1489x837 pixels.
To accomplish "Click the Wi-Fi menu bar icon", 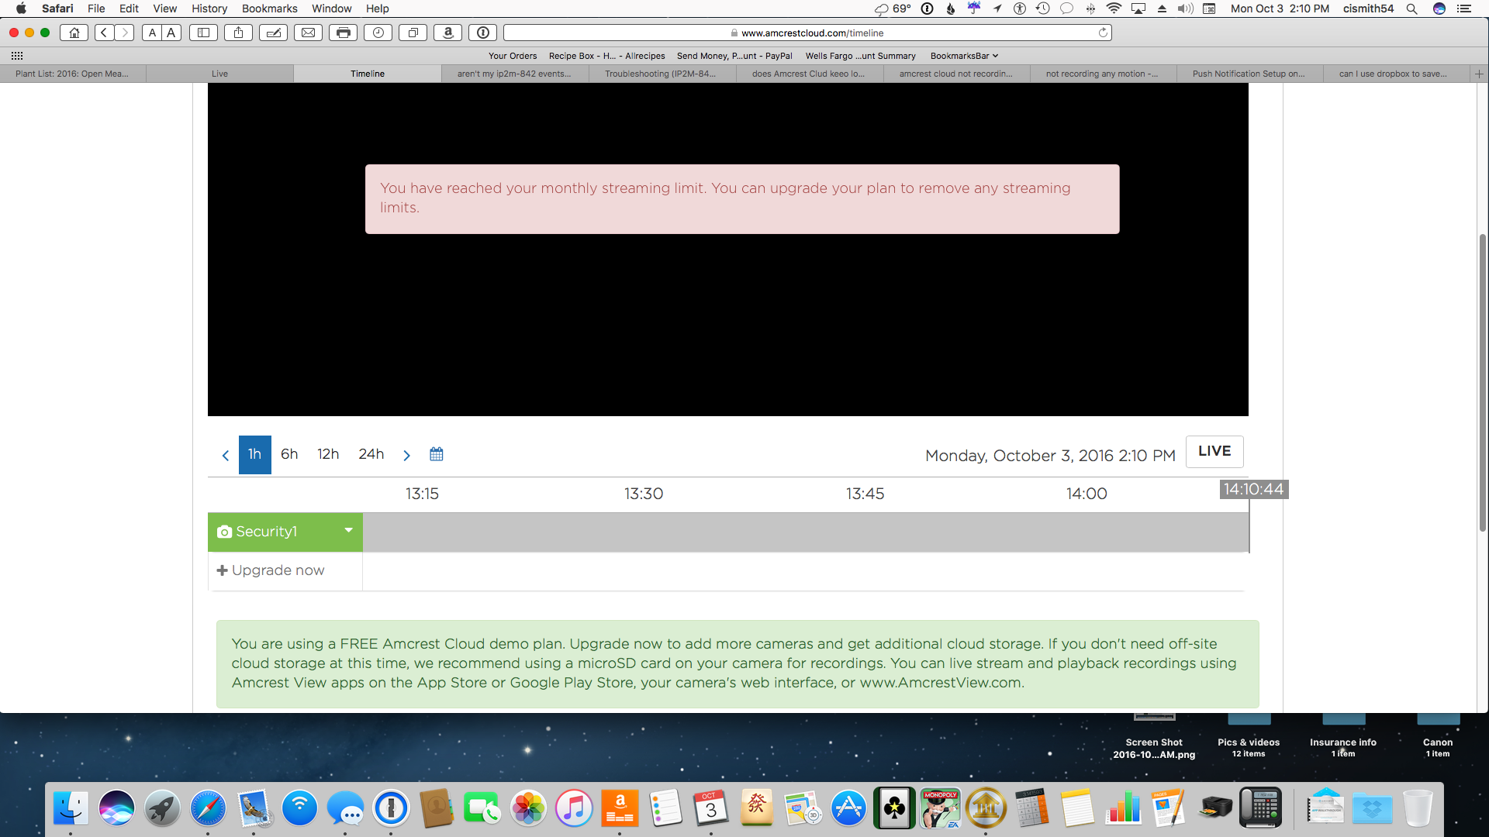I will pos(1114,9).
